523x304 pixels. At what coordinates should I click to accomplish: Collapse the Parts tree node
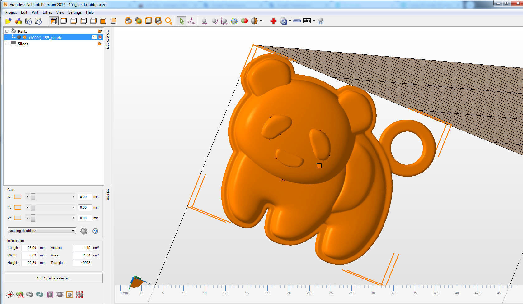click(7, 31)
